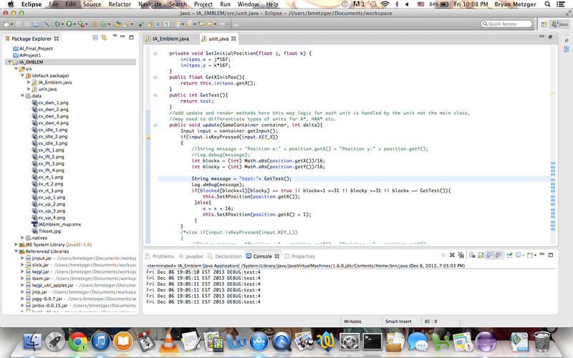The image size is (573, 358).
Task: Maximize the Console view panel
Action: 551,255
